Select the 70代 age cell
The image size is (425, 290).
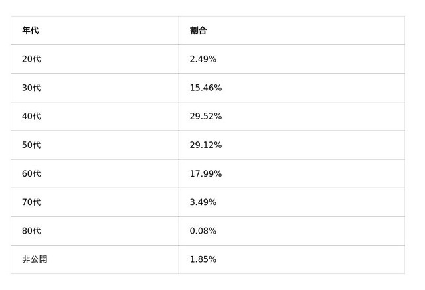pos(31,202)
